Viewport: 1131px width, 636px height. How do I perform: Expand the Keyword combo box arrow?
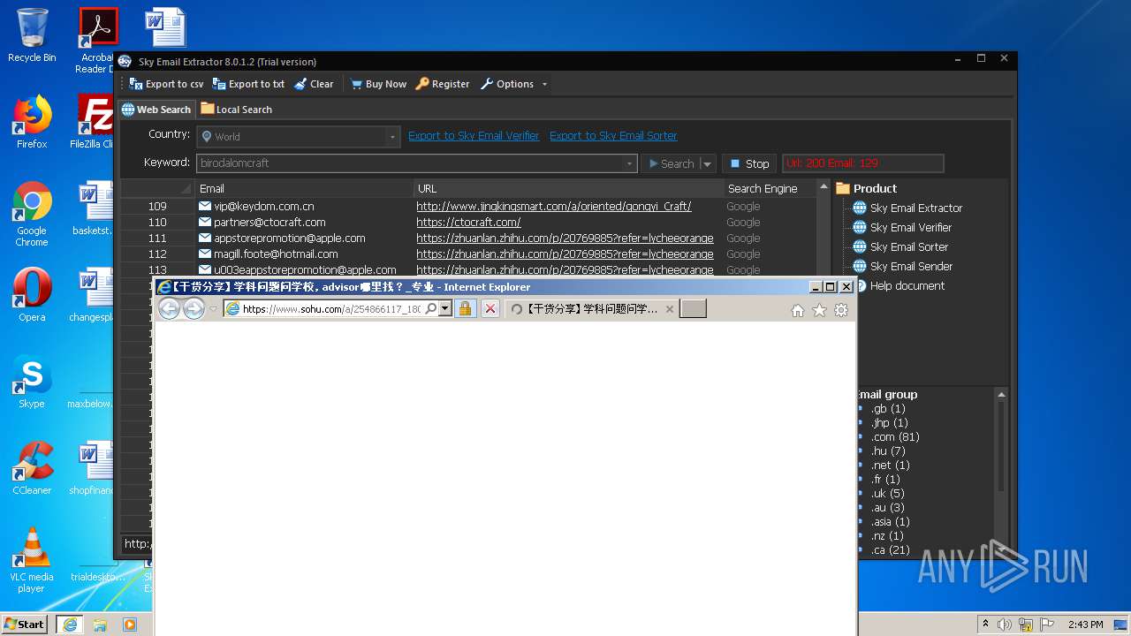pos(629,163)
